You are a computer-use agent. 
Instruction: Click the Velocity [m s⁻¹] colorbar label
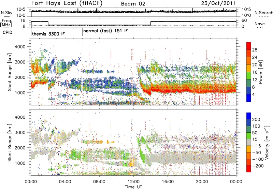(267, 142)
